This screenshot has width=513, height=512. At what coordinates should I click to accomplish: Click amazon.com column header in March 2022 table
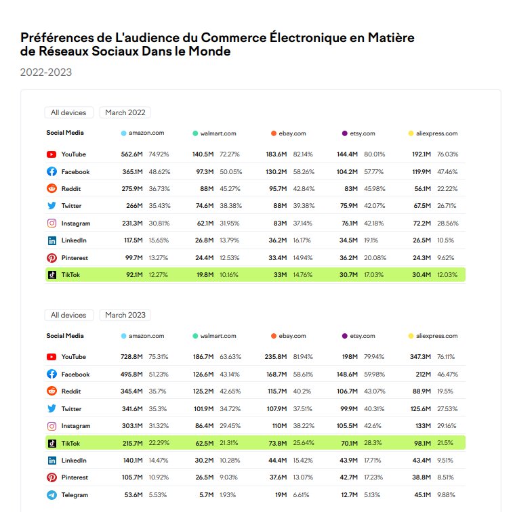pos(146,133)
